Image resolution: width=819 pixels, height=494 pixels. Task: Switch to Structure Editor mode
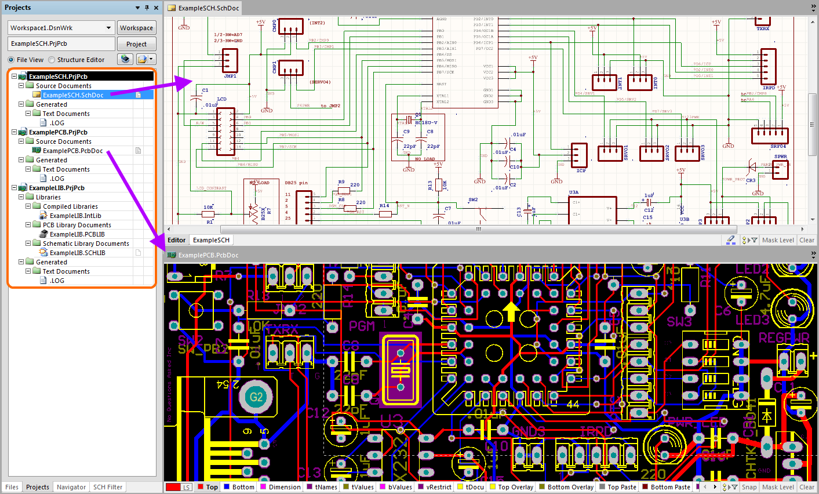pos(53,59)
